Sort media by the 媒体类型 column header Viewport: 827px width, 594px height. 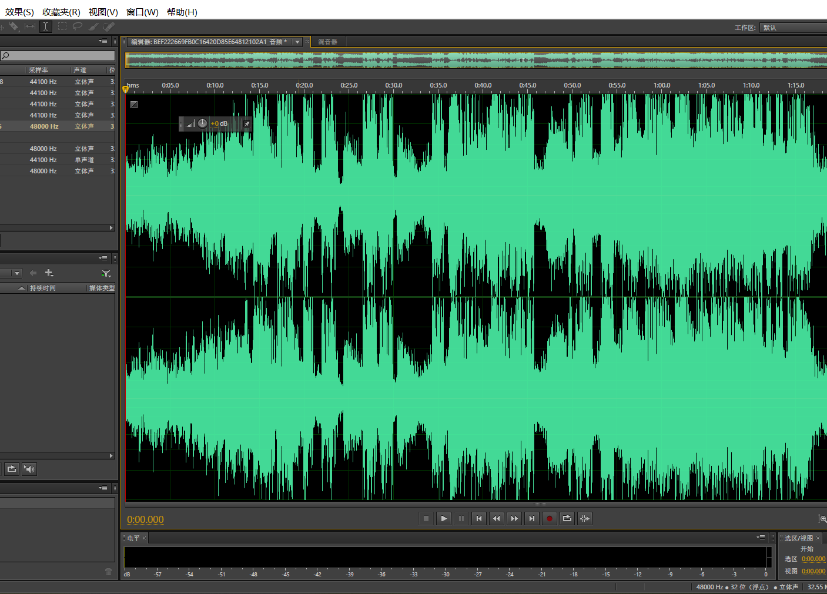pyautogui.click(x=102, y=288)
